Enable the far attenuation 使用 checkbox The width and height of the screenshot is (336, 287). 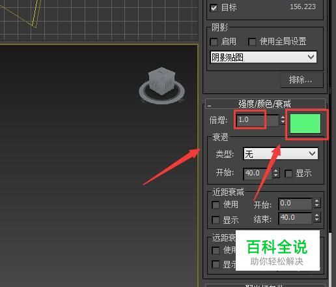[216, 250]
